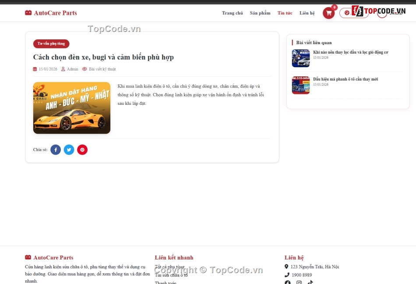Open related post Dấu hiệu má phanh
This screenshot has height=284, width=416.
tap(345, 79)
